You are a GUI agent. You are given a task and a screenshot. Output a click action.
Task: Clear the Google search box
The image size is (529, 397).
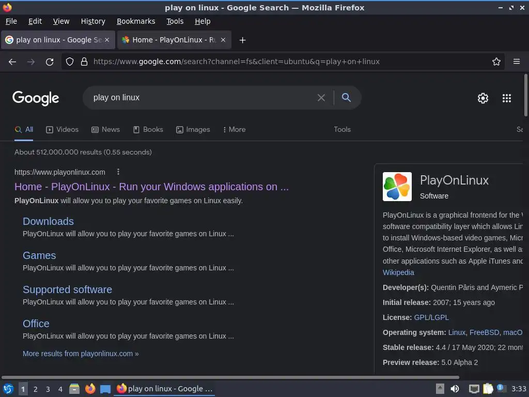pos(321,98)
